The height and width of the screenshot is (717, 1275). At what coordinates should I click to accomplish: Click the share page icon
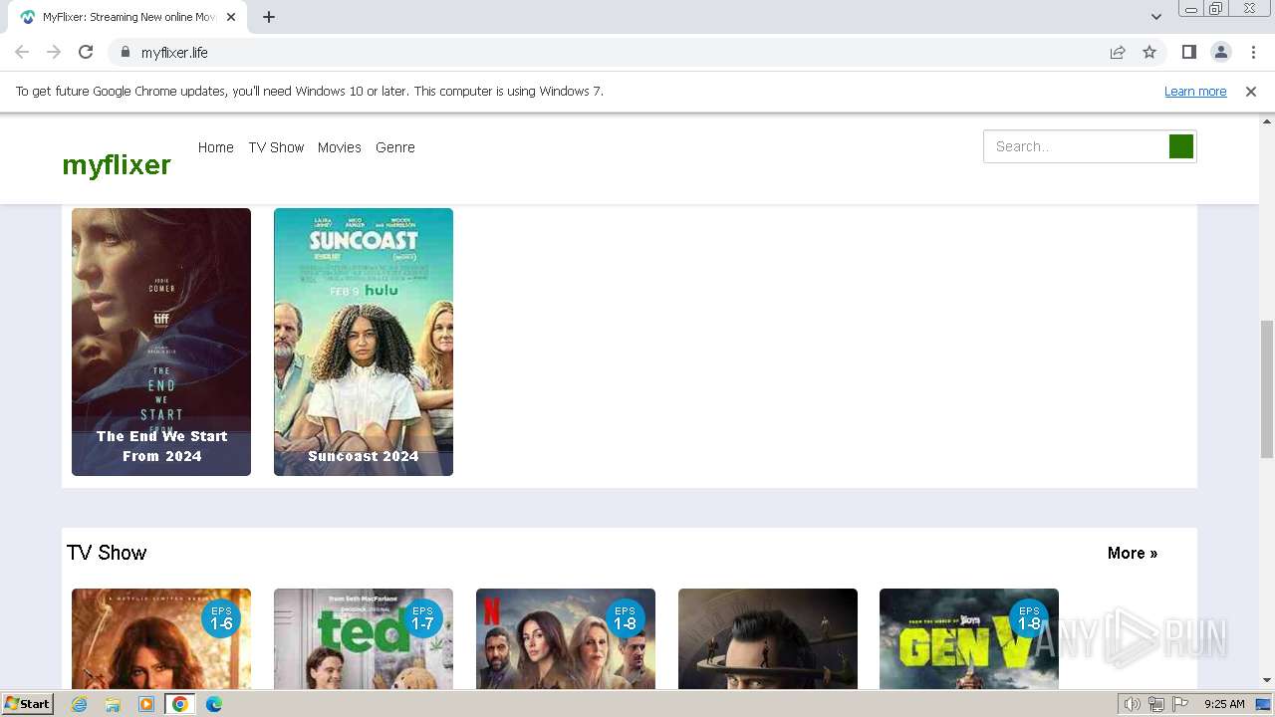pyautogui.click(x=1118, y=52)
